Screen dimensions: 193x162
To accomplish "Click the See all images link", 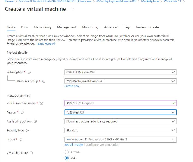I will coord(74,145).
